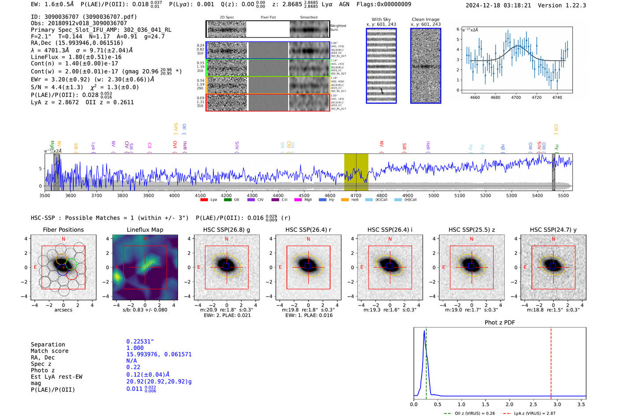Click the Clean Image cutout
This screenshot has height=420, width=617.
click(x=426, y=66)
